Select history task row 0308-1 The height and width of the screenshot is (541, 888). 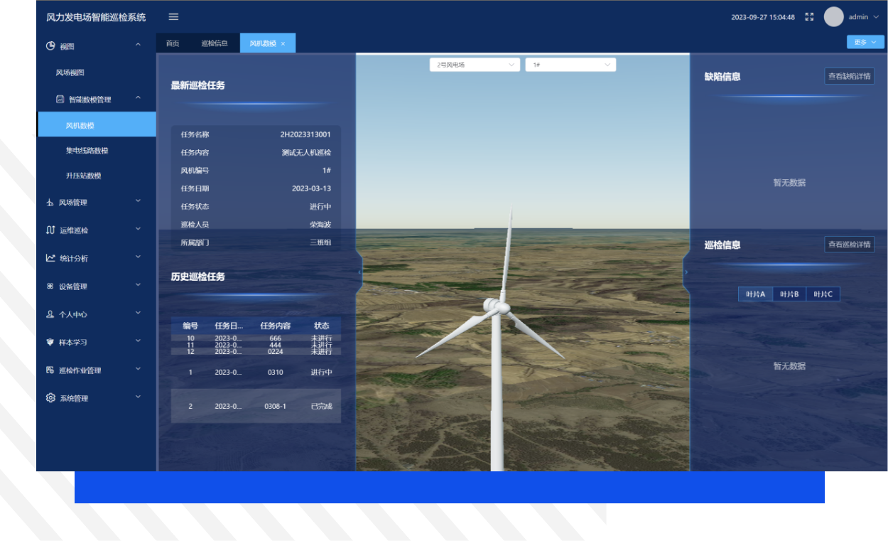point(256,406)
